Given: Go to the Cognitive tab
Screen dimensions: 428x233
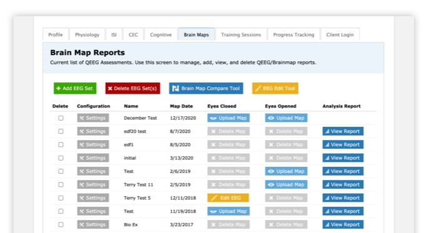Looking at the screenshot, I should pyautogui.click(x=161, y=35).
